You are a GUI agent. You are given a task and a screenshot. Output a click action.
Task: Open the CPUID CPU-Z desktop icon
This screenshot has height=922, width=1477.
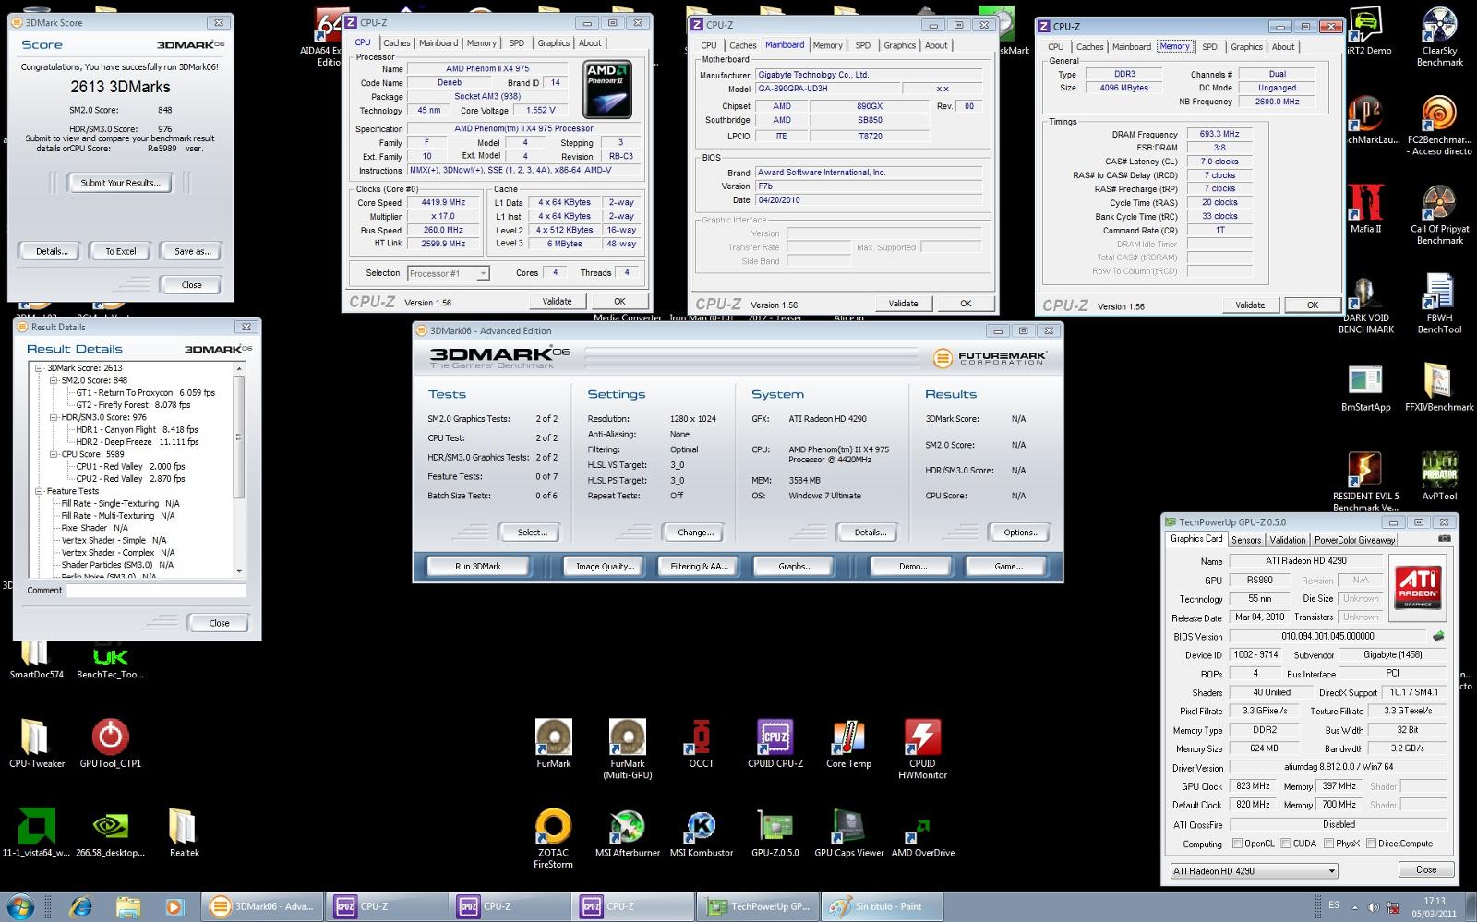click(775, 744)
